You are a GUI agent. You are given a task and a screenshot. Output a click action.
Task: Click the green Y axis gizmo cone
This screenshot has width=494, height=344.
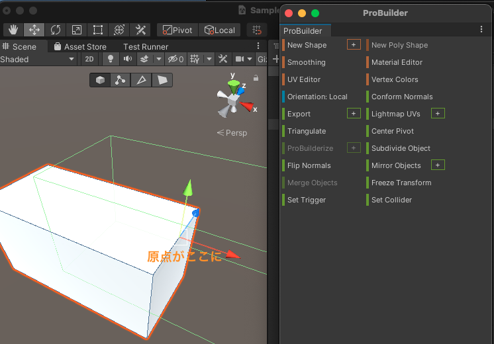click(x=234, y=86)
